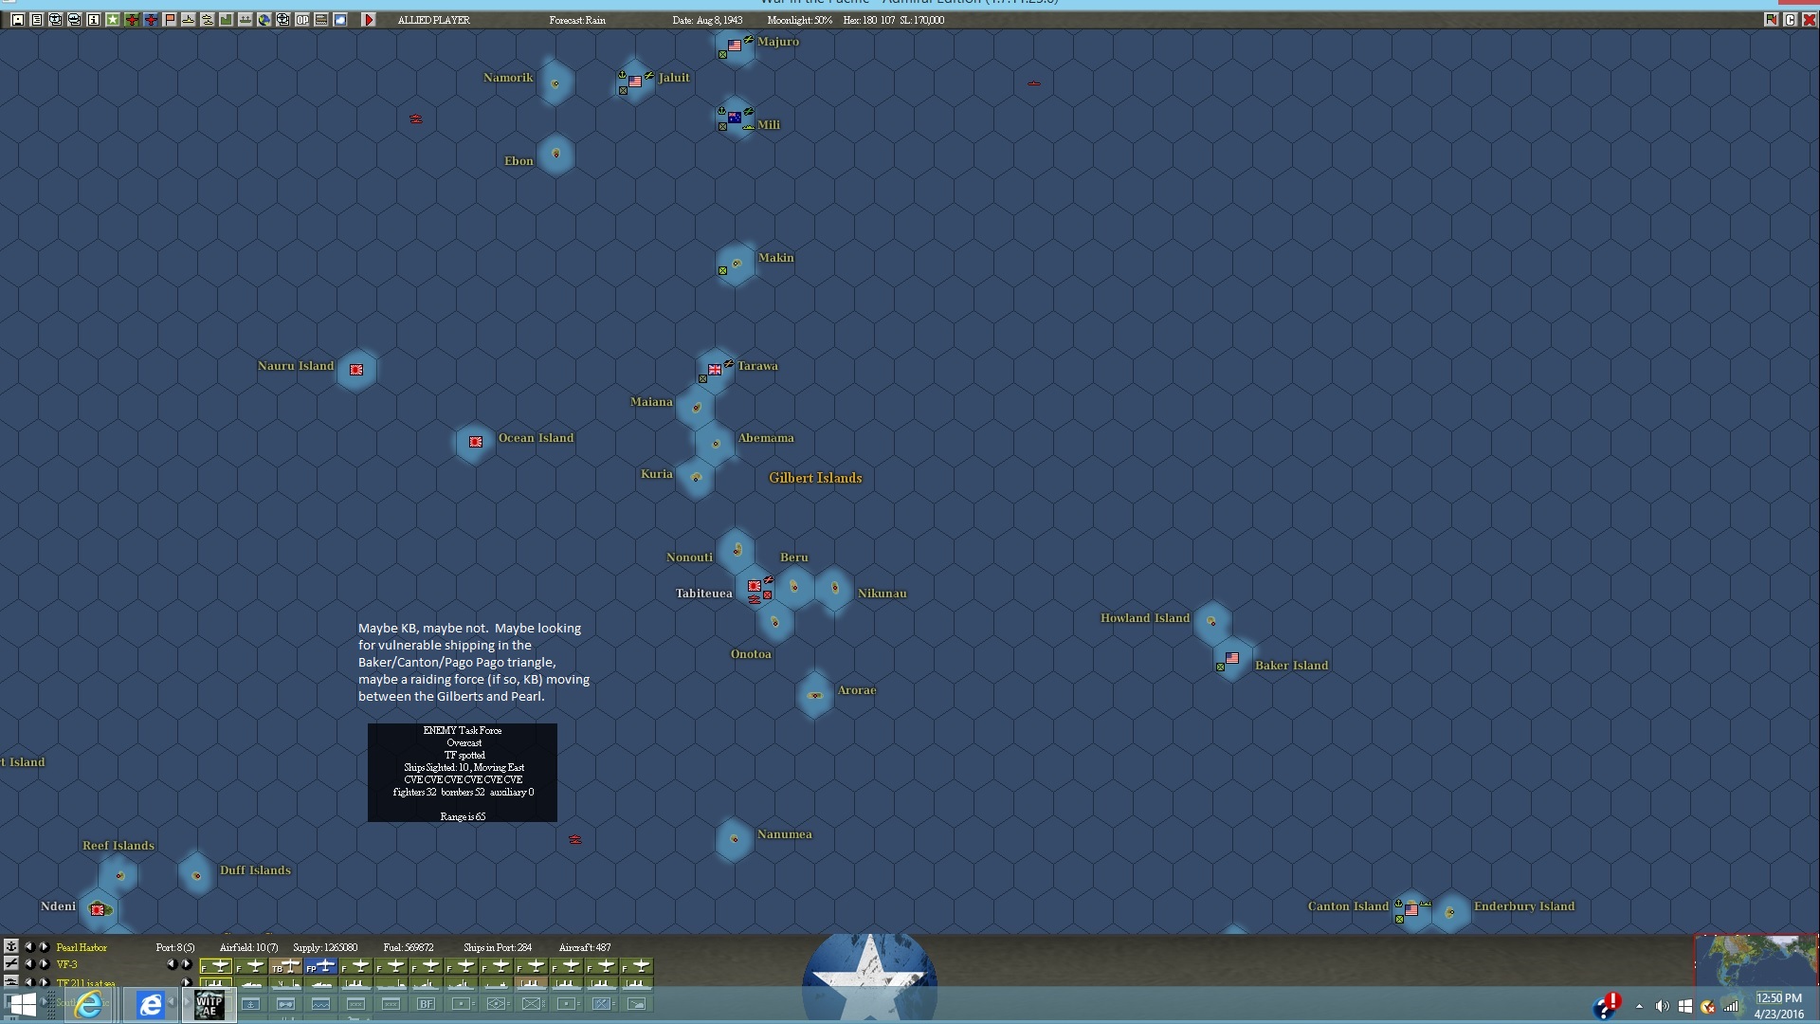Open the cloud weather icon
The height and width of the screenshot is (1024, 1820).
point(340,19)
